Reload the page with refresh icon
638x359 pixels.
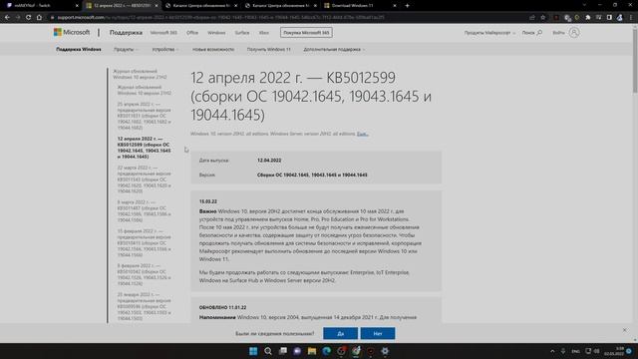click(28, 18)
